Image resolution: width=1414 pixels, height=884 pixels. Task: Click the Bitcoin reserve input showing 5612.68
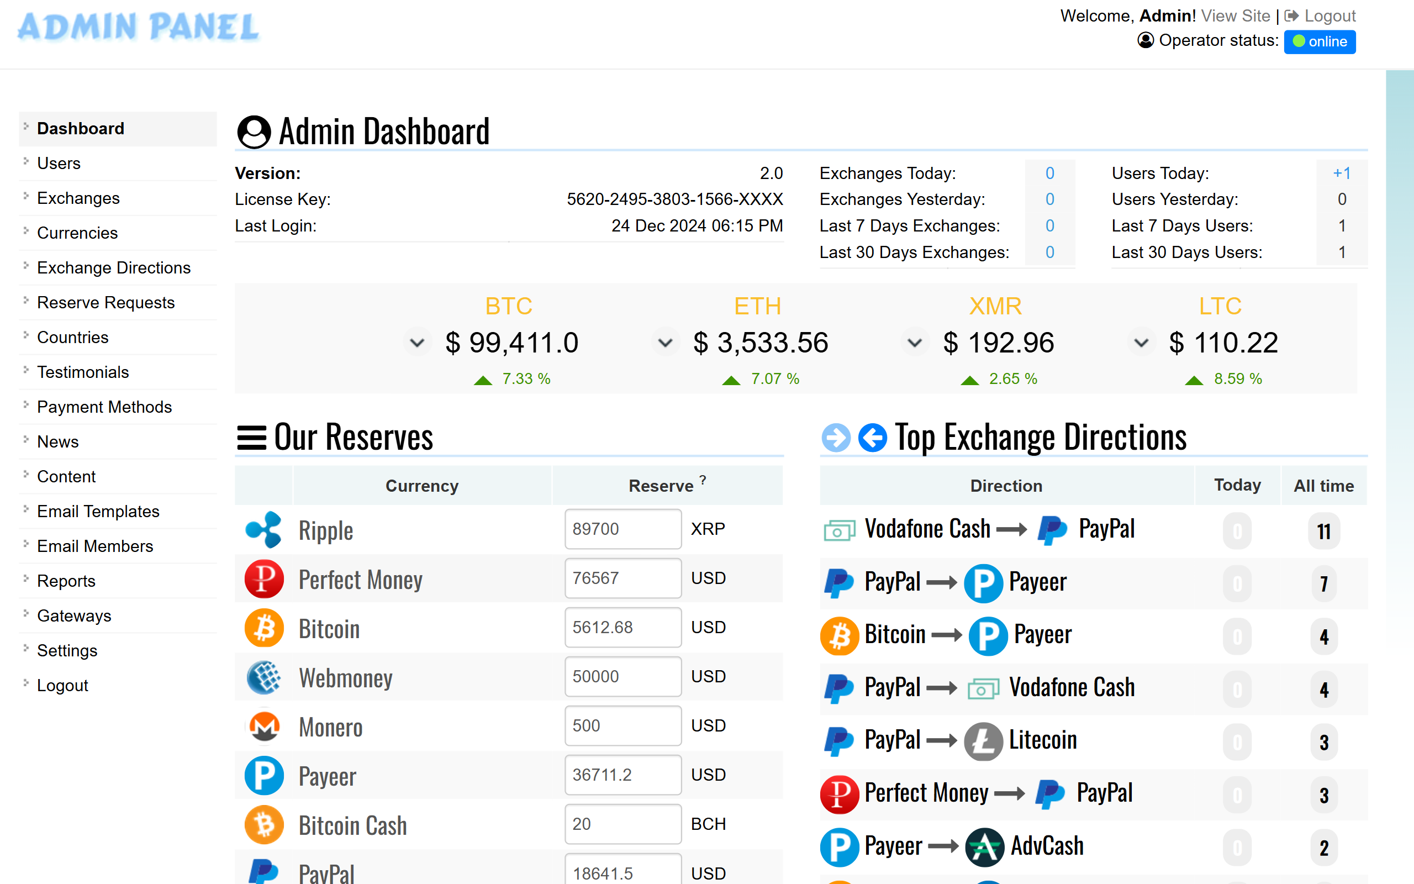click(623, 627)
